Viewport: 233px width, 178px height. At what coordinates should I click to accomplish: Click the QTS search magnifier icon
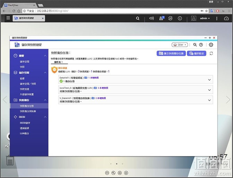pos(138,18)
